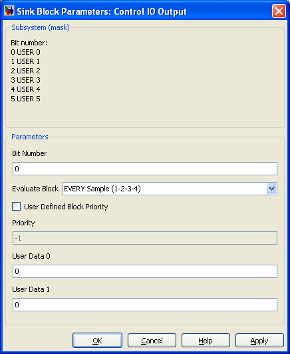The image size is (290, 354).
Task: Focus the User Data 0 text field
Action: 145,271
